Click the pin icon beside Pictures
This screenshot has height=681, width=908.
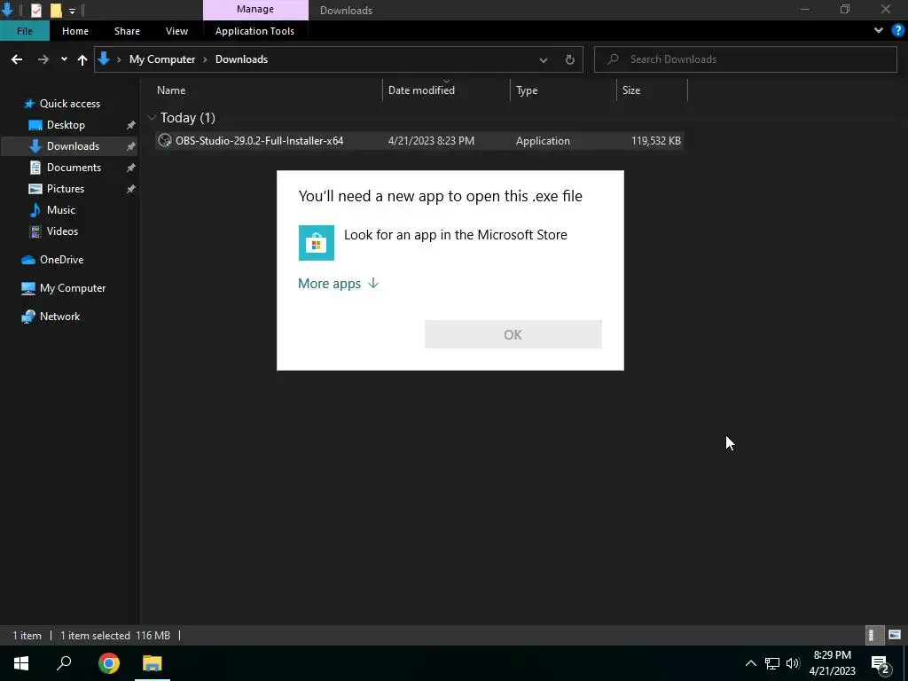tap(131, 189)
